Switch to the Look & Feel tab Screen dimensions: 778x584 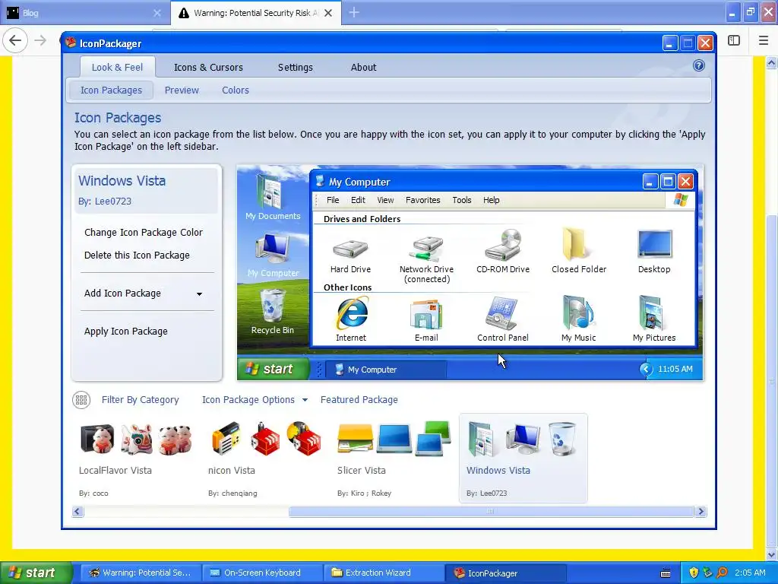tap(117, 67)
